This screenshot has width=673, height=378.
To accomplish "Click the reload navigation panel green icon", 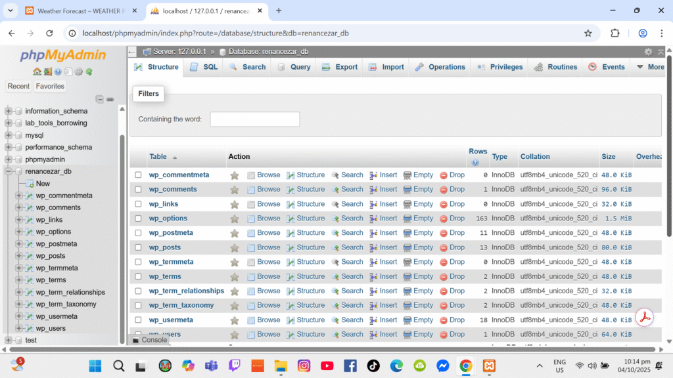I will (x=89, y=72).
